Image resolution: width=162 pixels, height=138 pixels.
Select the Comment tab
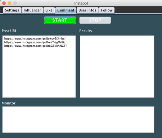click(66, 10)
